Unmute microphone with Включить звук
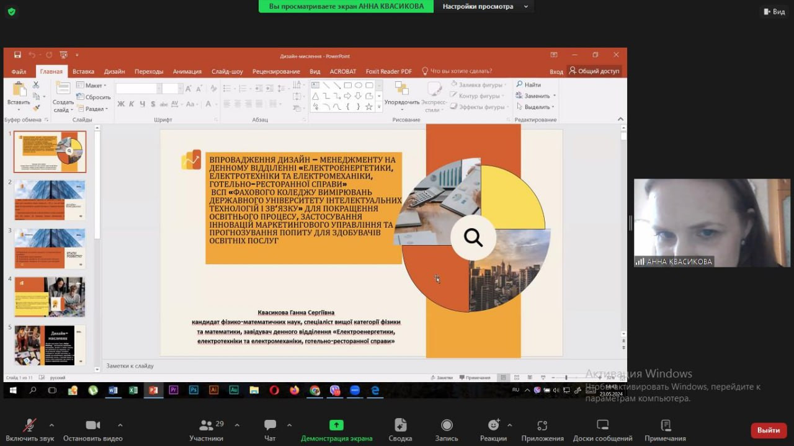This screenshot has width=794, height=446. click(30, 425)
